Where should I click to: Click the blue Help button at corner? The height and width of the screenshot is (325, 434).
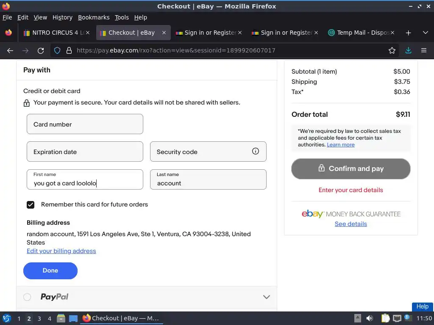(423, 306)
